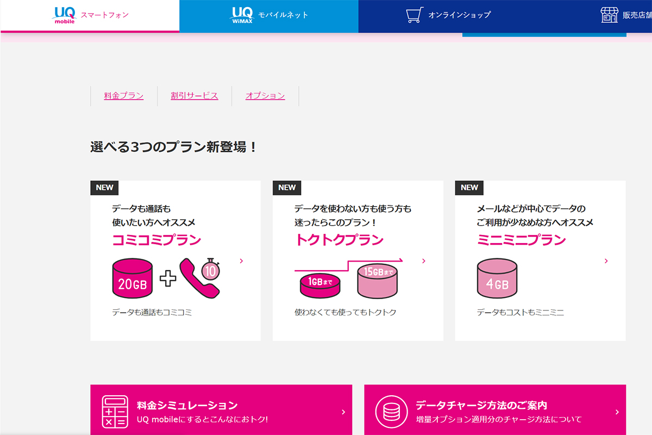
Task: Click the NEW badge on ミニミニプラン card
Action: coord(469,188)
